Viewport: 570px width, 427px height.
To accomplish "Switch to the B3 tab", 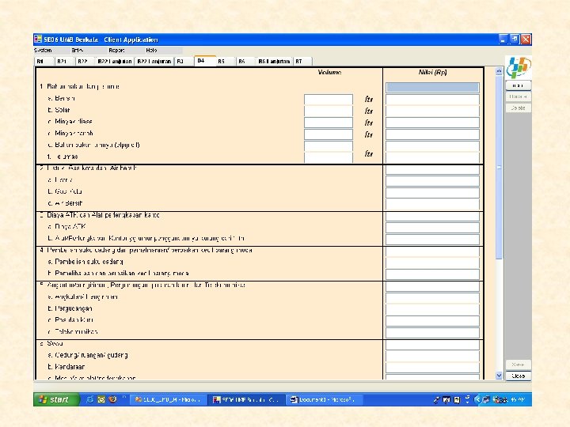I will click(x=184, y=62).
